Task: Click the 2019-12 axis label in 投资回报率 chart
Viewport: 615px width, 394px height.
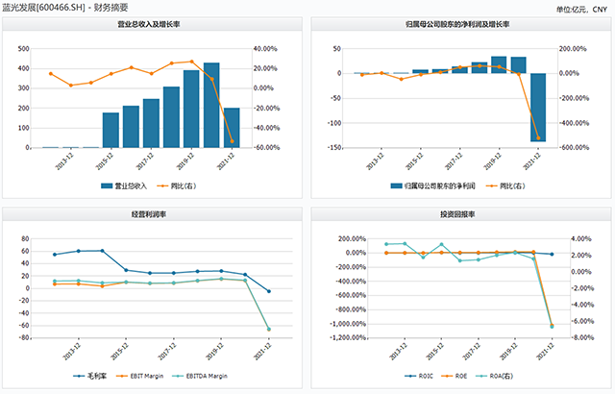Action: click(x=508, y=352)
